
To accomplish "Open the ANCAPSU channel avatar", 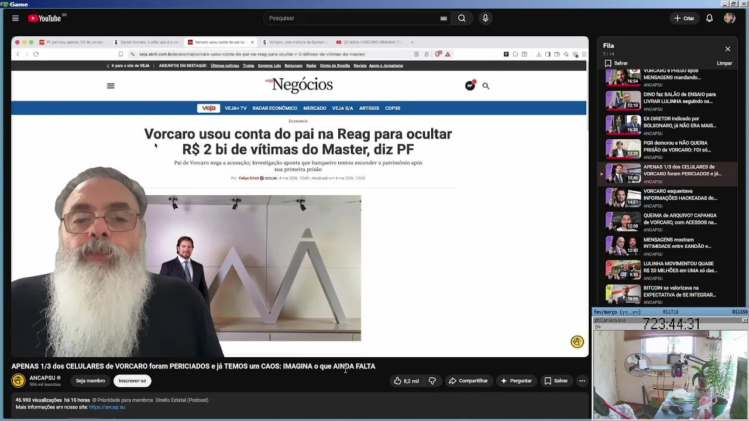I will (x=18, y=381).
